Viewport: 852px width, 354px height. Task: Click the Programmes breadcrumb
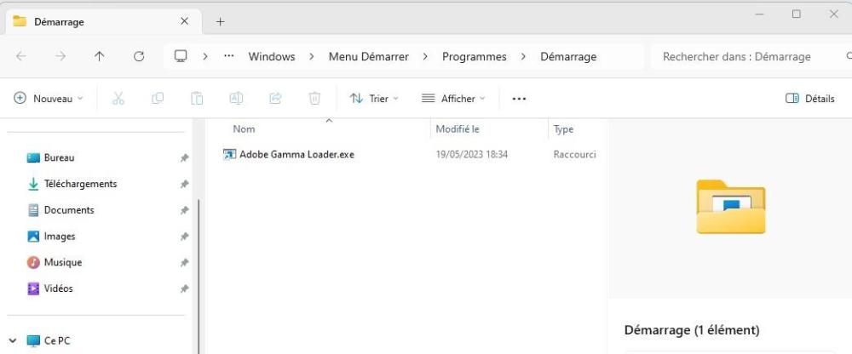pos(475,56)
